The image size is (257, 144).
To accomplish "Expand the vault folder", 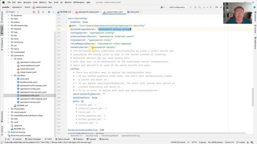I will click(8, 122).
